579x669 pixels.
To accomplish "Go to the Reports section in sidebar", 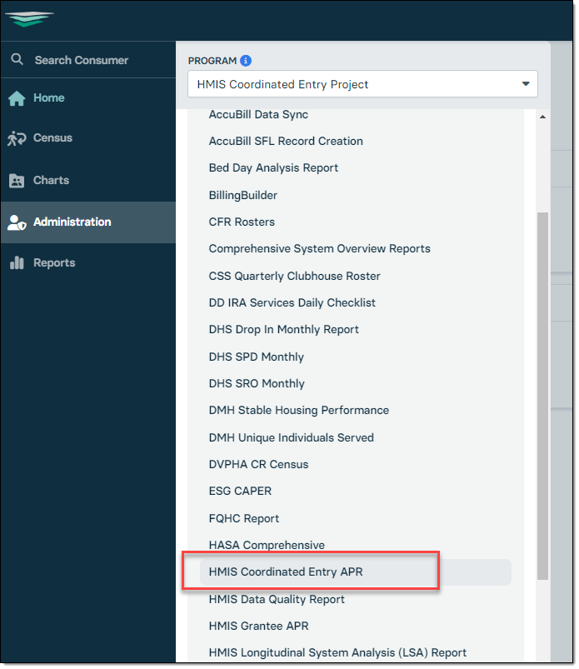I will click(54, 263).
